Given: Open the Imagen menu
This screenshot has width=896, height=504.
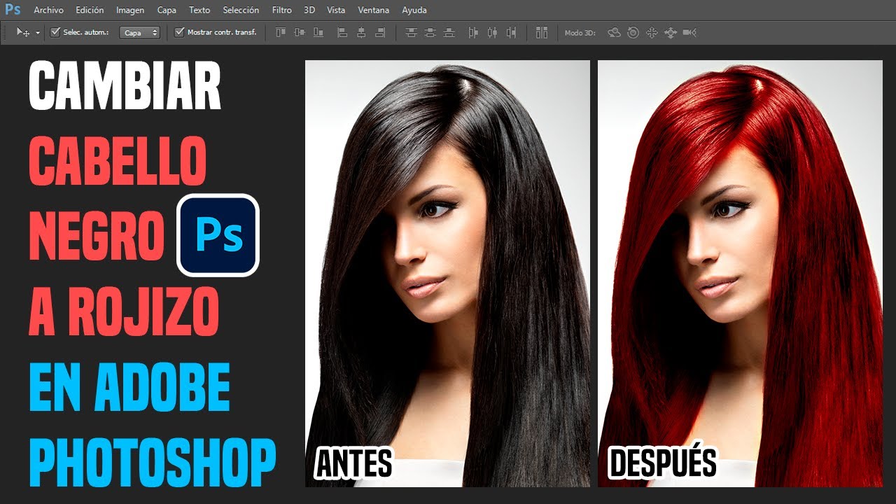Looking at the screenshot, I should point(130,10).
